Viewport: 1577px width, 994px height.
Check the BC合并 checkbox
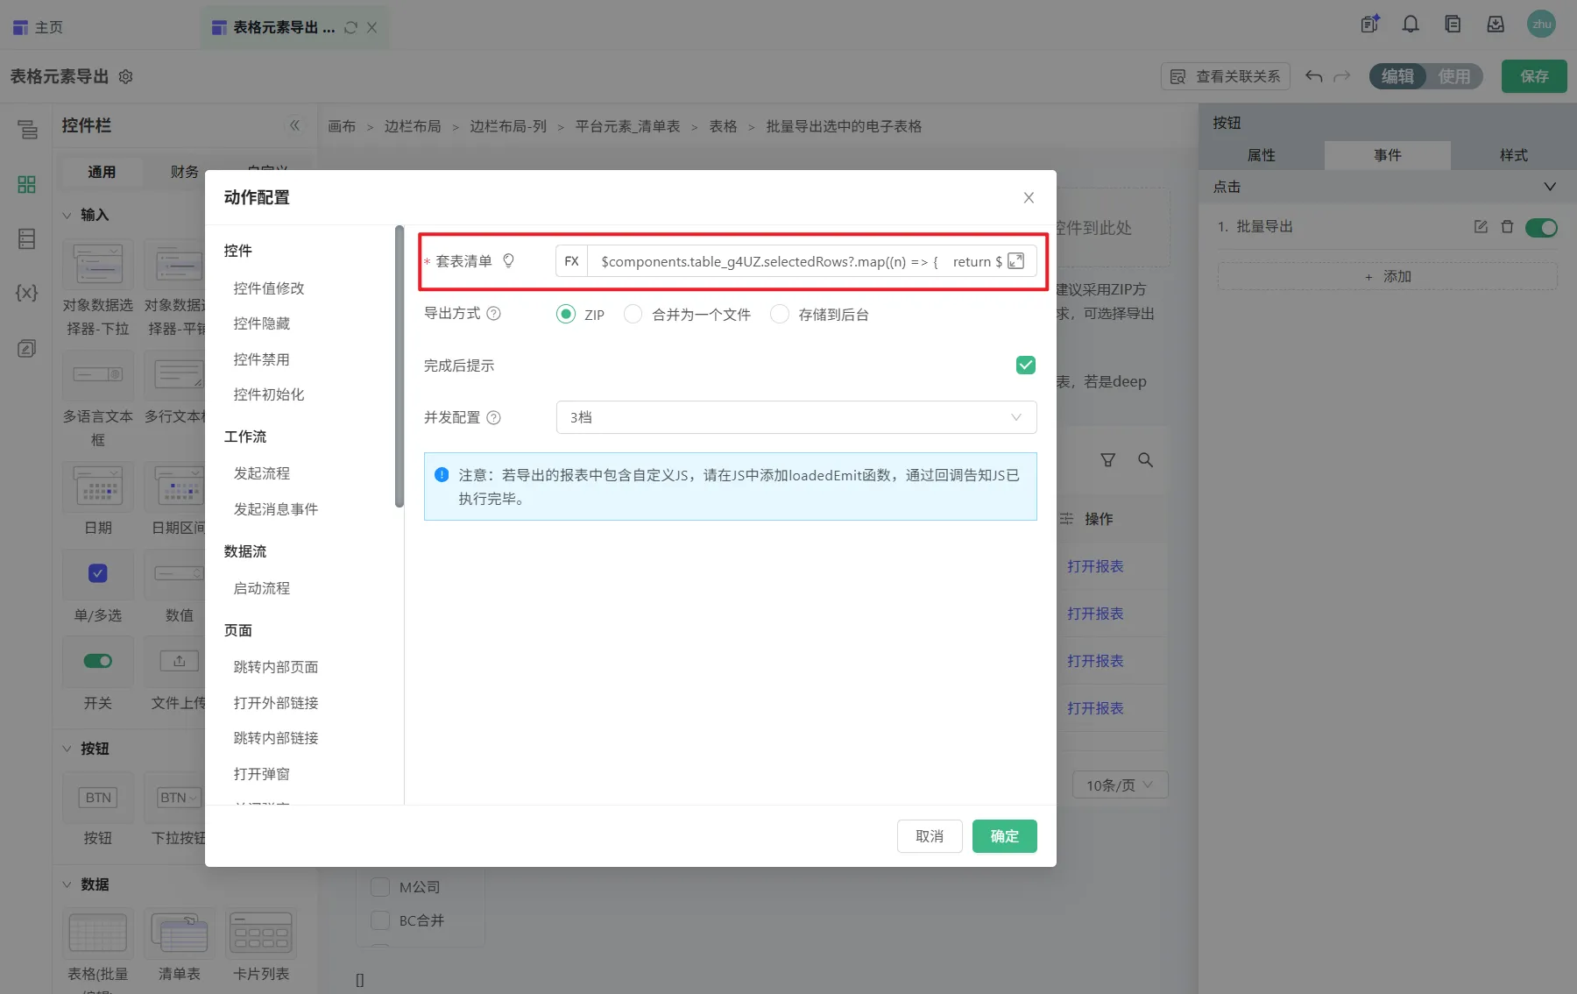pyautogui.click(x=380, y=920)
